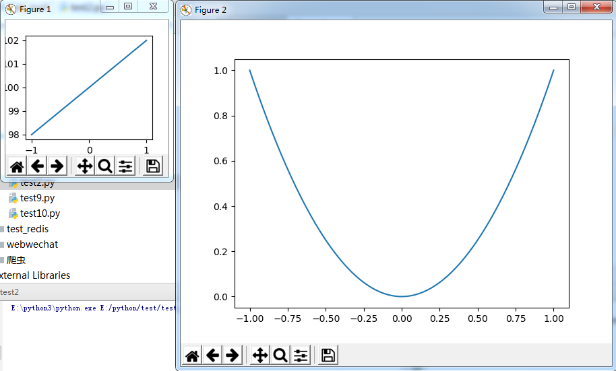
Task: Click test10.py Python file icon
Action: point(13,213)
